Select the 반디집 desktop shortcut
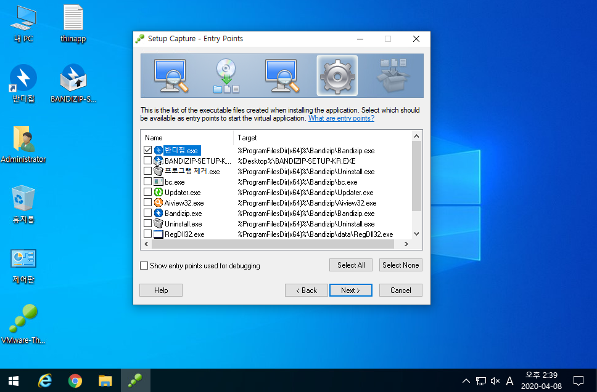This screenshot has width=597, height=392. point(23,84)
